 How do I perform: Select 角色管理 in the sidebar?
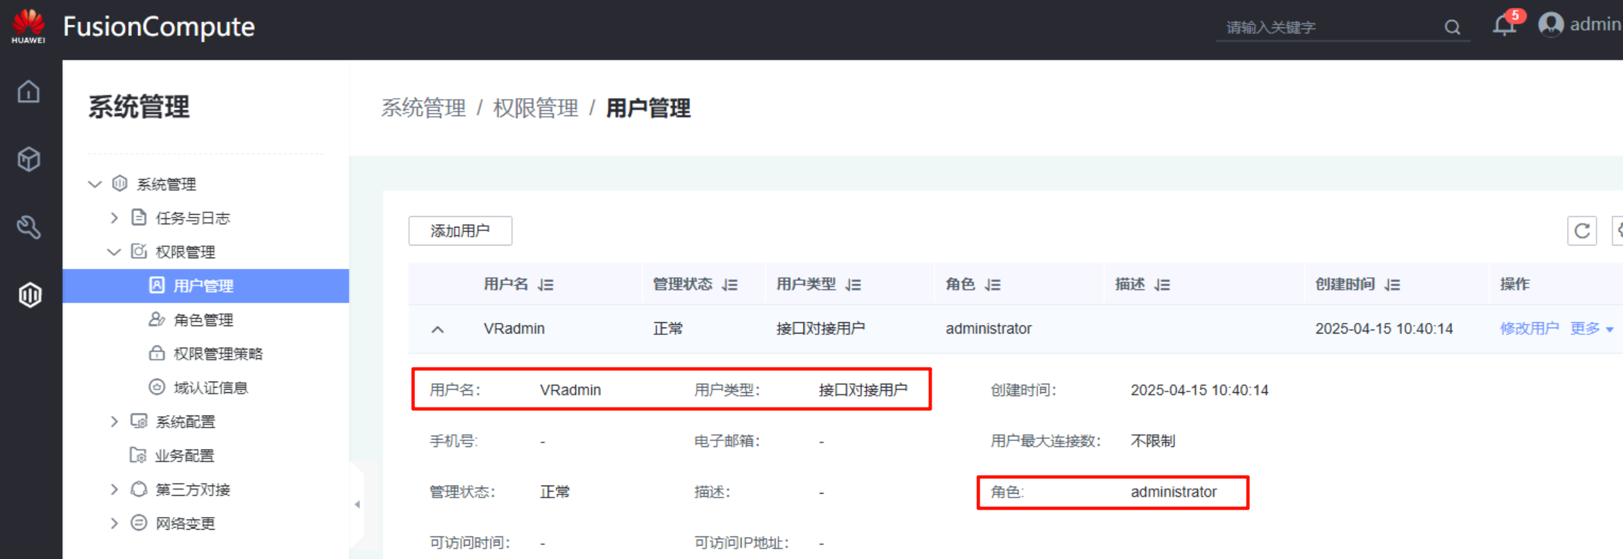pyautogui.click(x=203, y=320)
